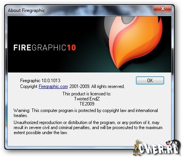Click the word Copyright before the link
Screen dimensions: 182x157
[x=29, y=86]
